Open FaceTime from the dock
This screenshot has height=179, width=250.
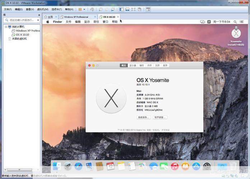(164, 166)
